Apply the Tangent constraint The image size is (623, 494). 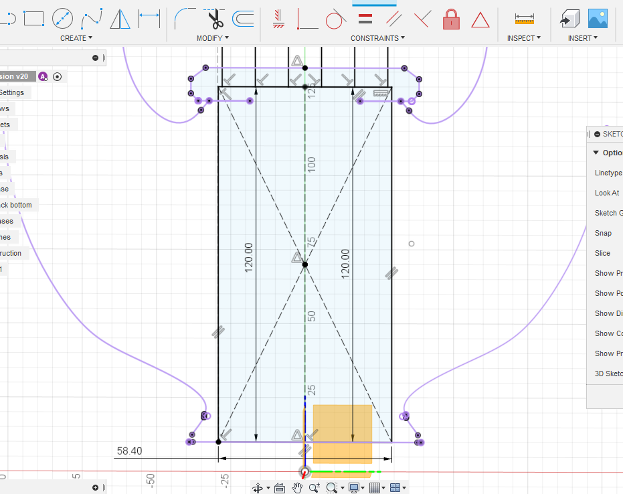pyautogui.click(x=336, y=19)
